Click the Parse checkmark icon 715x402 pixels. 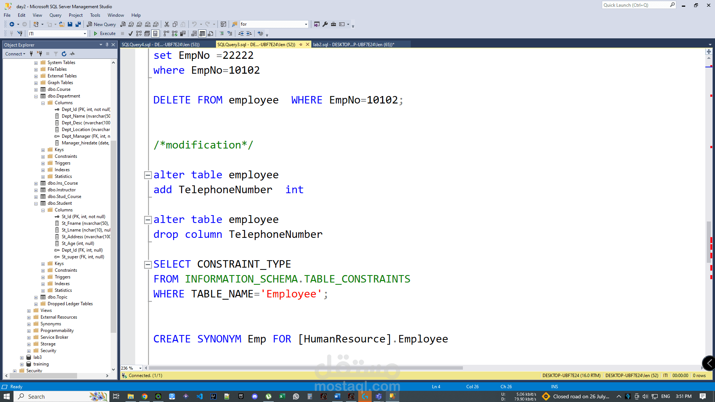131,33
